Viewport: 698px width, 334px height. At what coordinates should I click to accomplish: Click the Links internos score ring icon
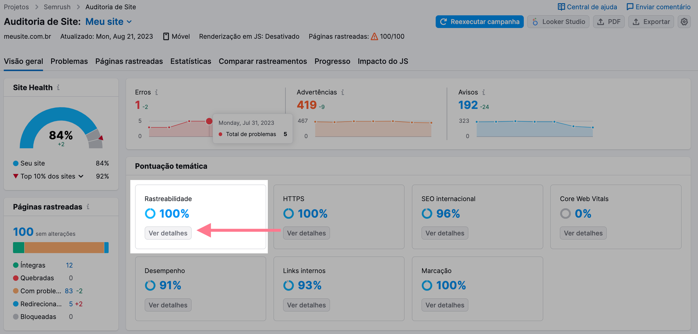289,285
